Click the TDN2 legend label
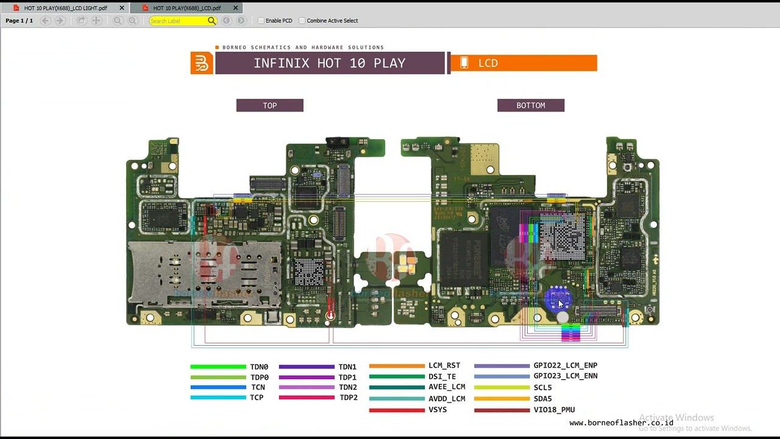 (348, 387)
